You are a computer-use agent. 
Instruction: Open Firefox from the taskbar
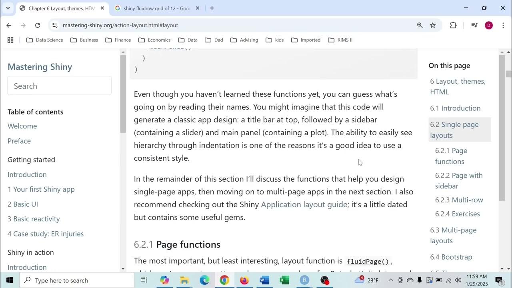(244, 280)
